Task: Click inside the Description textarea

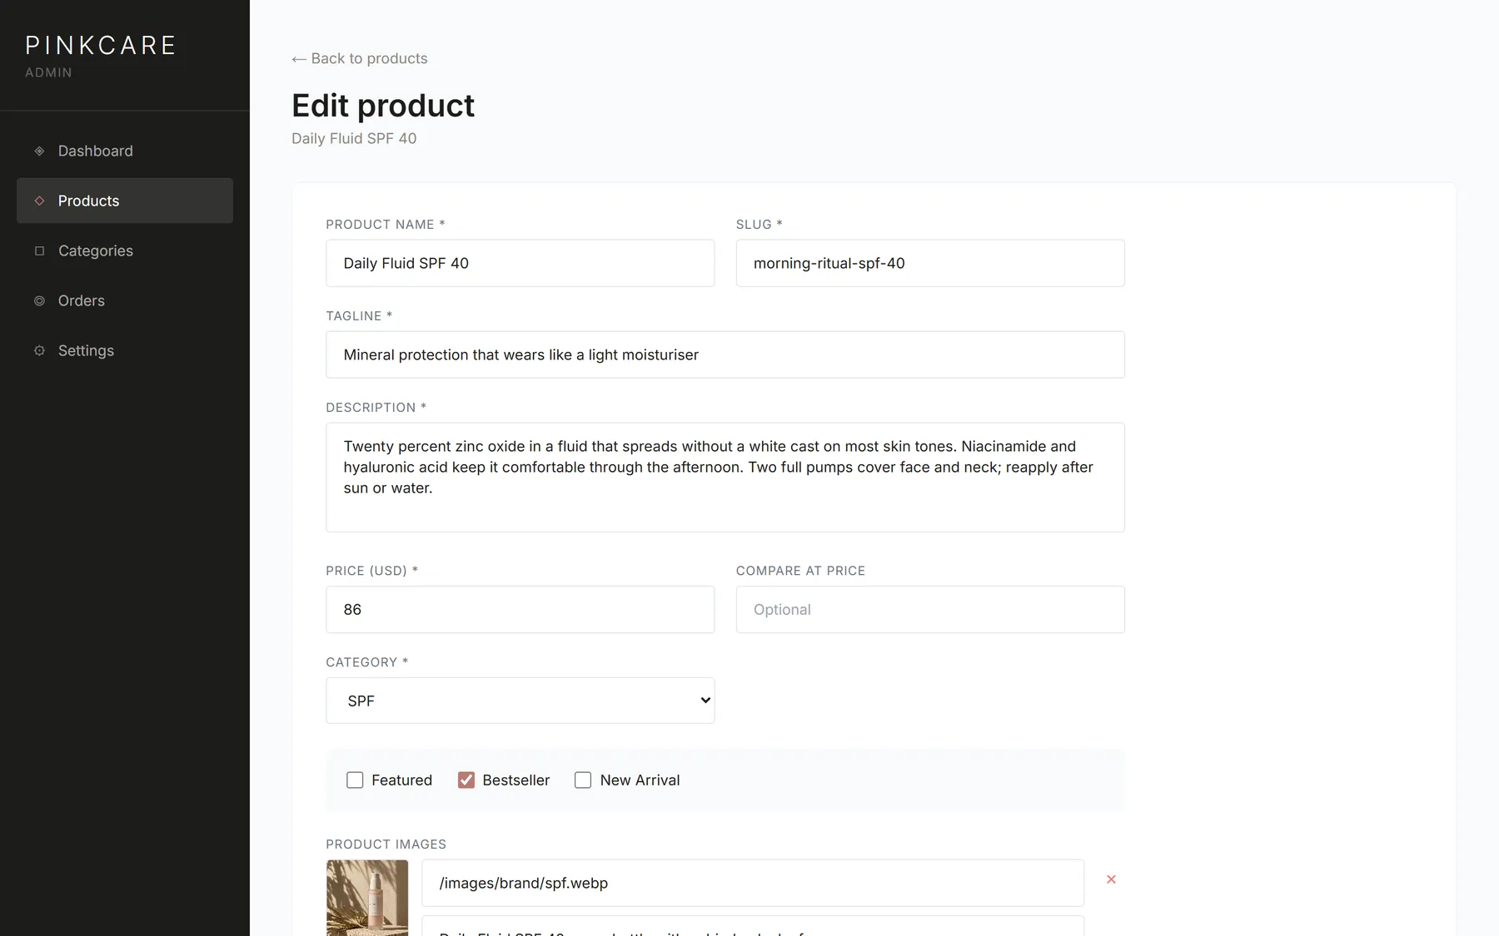Action: [725, 478]
